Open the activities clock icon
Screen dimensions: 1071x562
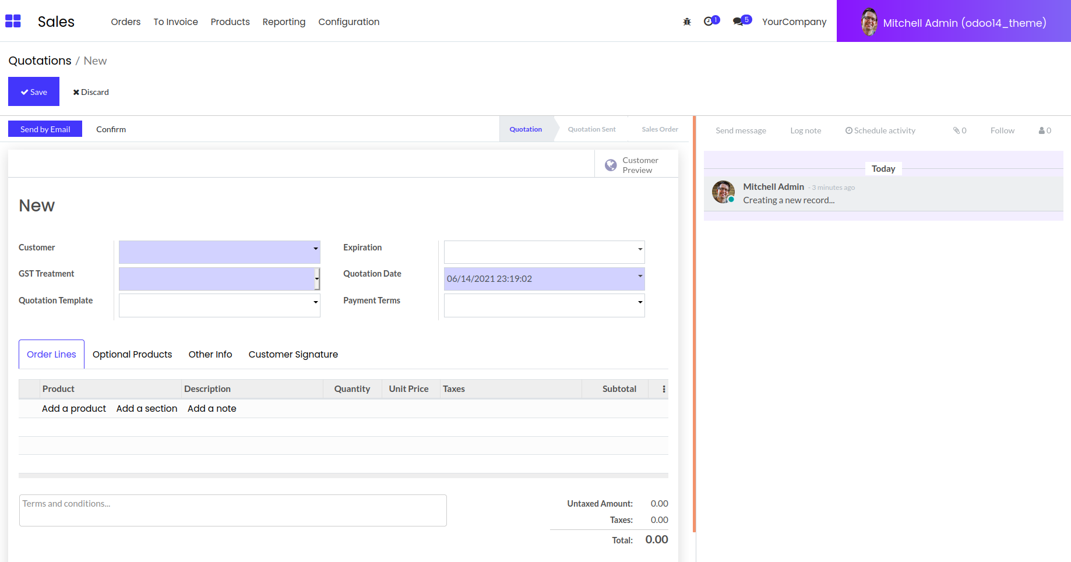tap(709, 22)
